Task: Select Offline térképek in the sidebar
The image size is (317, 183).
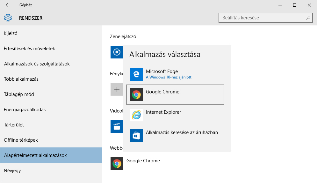Action: (21, 140)
